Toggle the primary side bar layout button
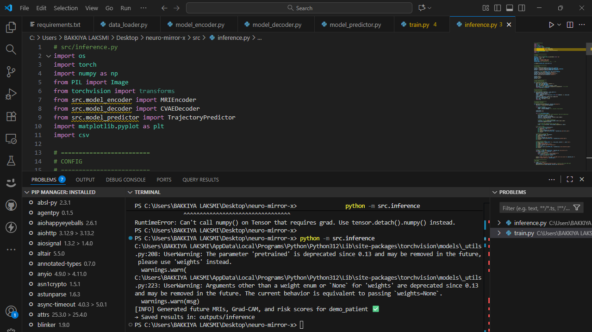592x332 pixels. (498, 8)
